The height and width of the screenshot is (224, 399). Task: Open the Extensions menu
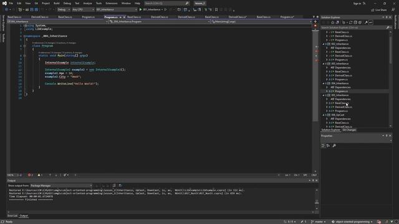pos(112,3)
